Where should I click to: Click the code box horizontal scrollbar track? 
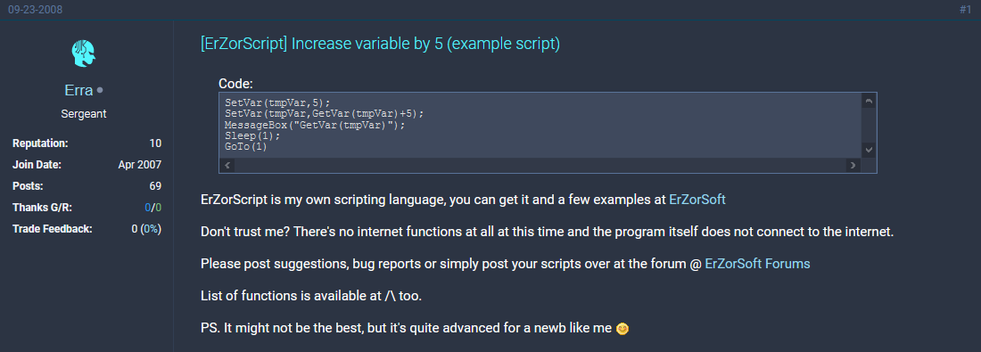(x=540, y=166)
